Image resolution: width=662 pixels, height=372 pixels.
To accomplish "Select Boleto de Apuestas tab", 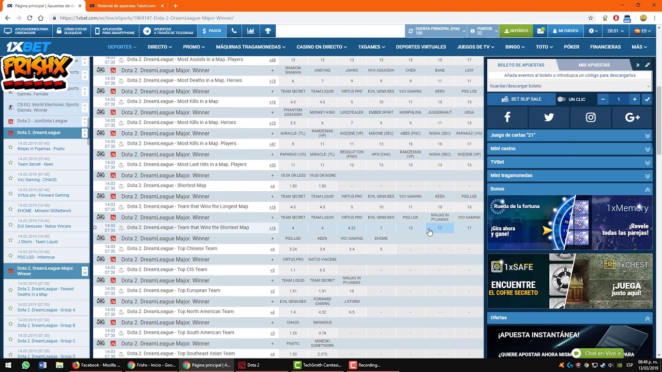I will point(521,65).
